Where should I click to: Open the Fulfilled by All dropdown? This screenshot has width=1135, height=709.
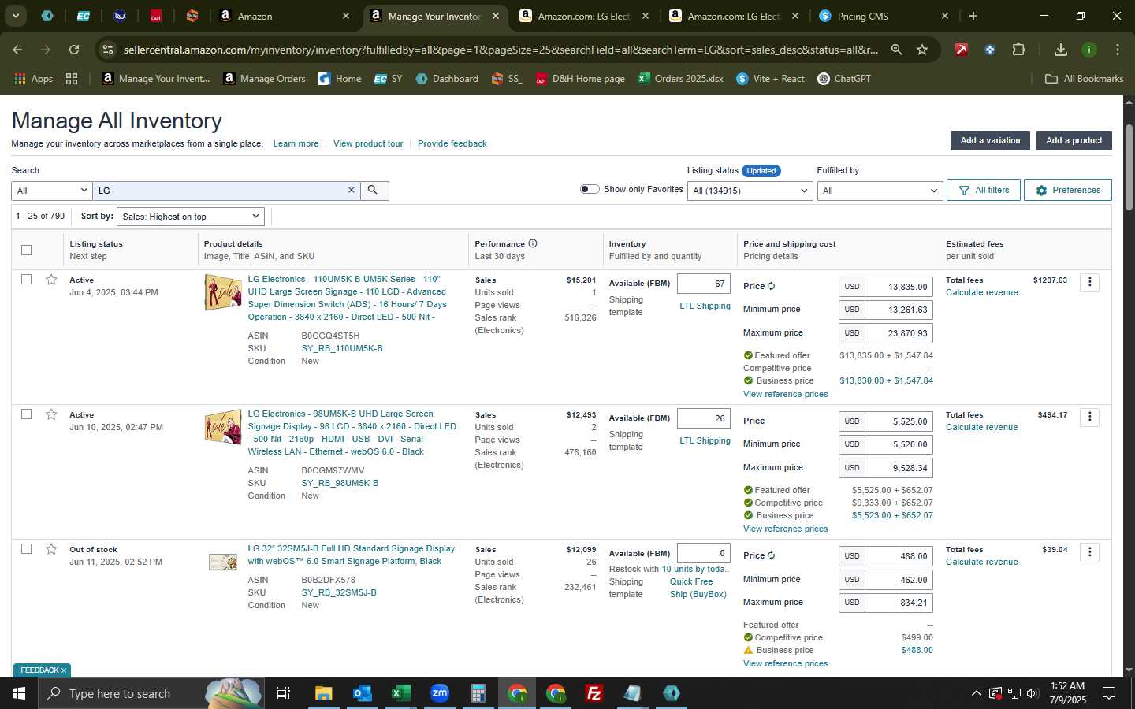click(880, 191)
